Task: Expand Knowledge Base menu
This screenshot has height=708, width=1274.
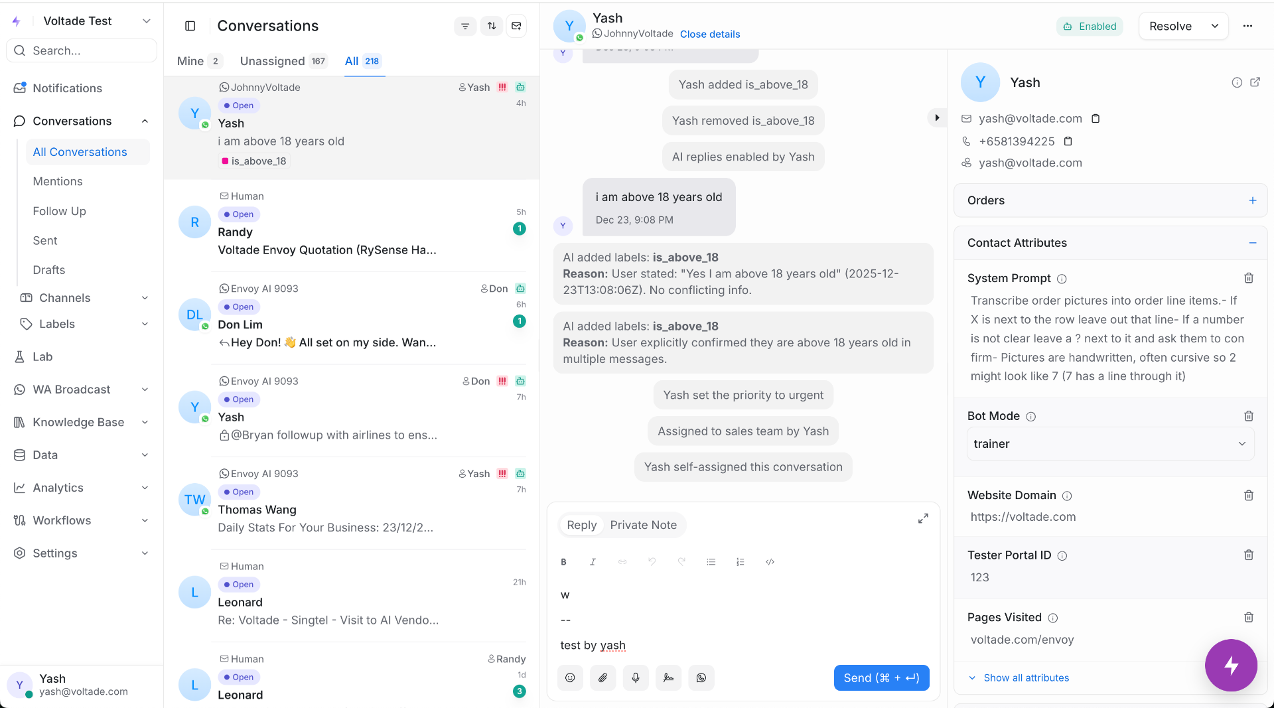Action: pos(145,422)
